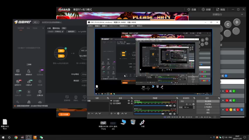Remove the selected source in OBS
Image resolution: width=249 pixels, height=140 pixels.
click(115, 113)
